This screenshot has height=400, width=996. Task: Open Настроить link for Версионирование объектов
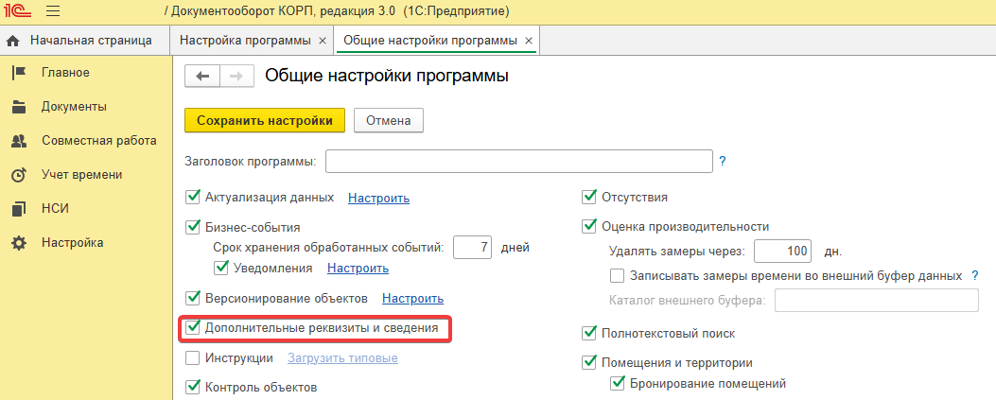coord(413,299)
